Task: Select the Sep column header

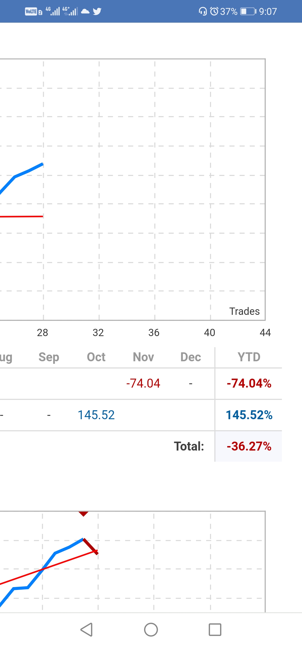Action: [x=49, y=358]
